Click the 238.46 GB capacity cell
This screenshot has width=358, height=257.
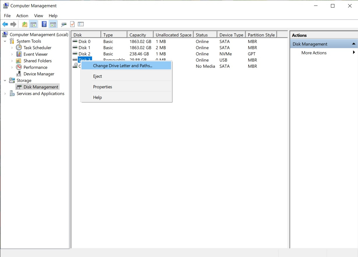tap(139, 54)
